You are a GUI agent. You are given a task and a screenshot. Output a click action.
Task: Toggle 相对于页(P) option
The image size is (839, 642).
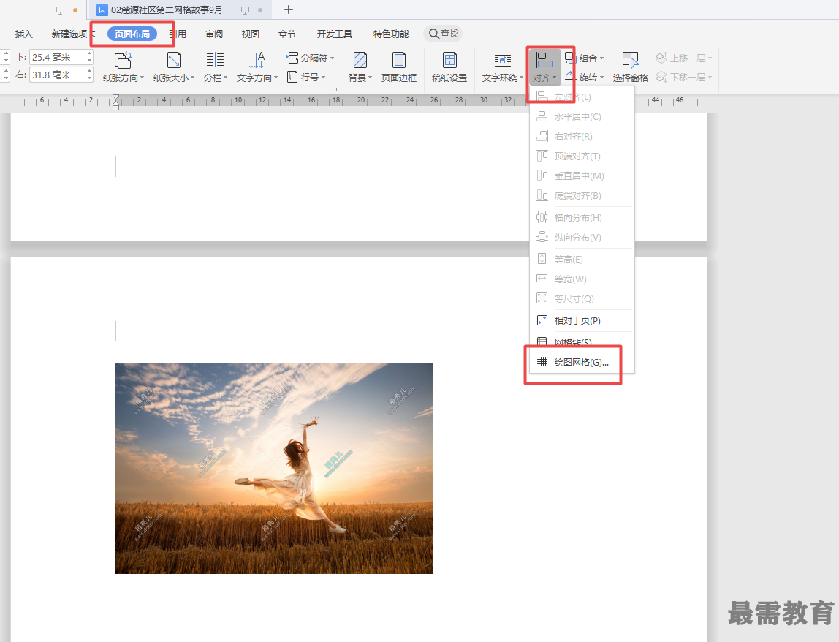click(582, 321)
